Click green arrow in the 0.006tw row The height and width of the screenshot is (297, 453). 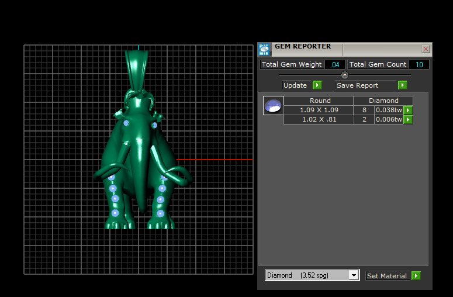408,120
